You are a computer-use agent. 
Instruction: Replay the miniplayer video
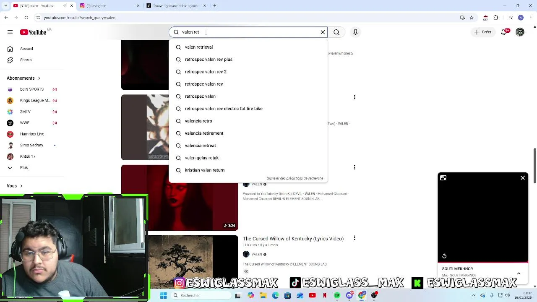tap(444, 256)
